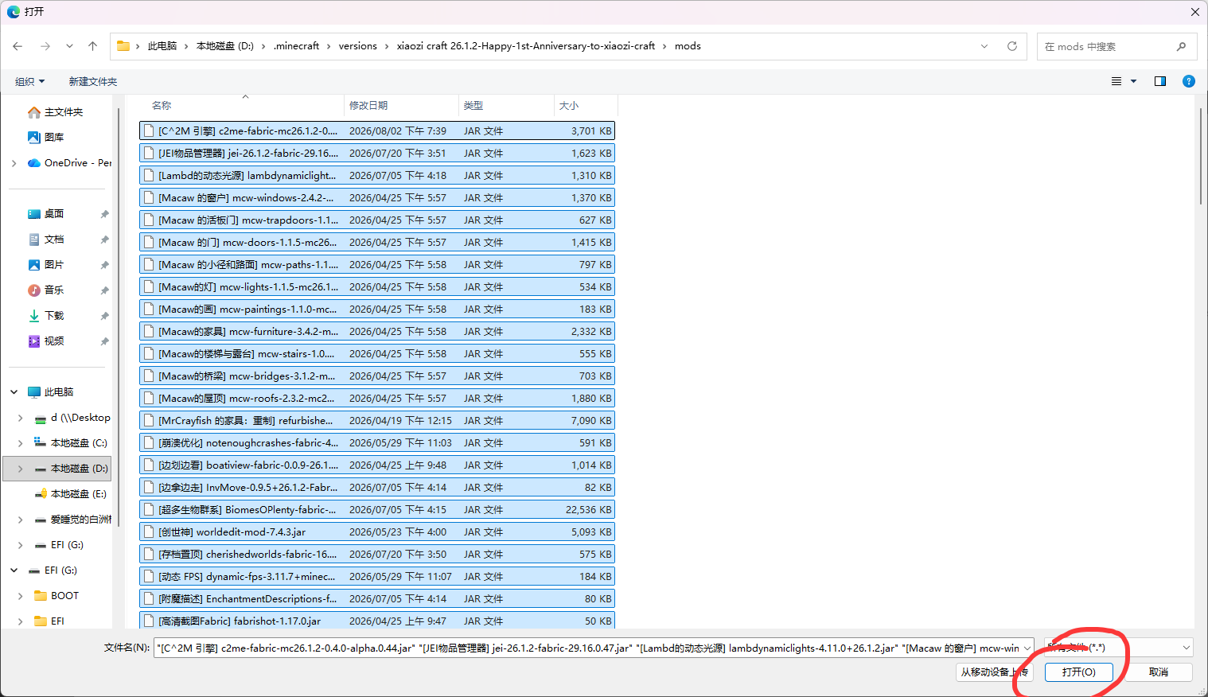
Task: Navigate to .minecraft in breadcrumb
Action: pyautogui.click(x=296, y=46)
